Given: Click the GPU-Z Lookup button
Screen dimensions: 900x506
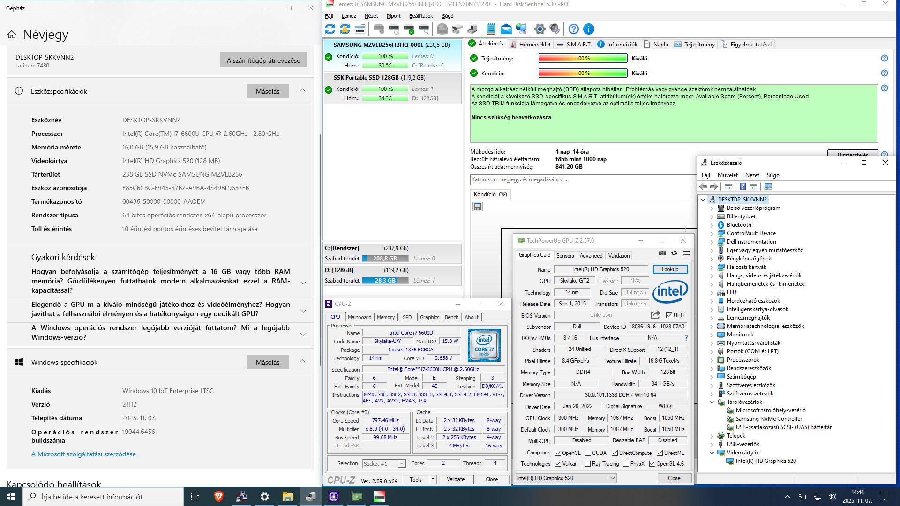Looking at the screenshot, I should (670, 269).
